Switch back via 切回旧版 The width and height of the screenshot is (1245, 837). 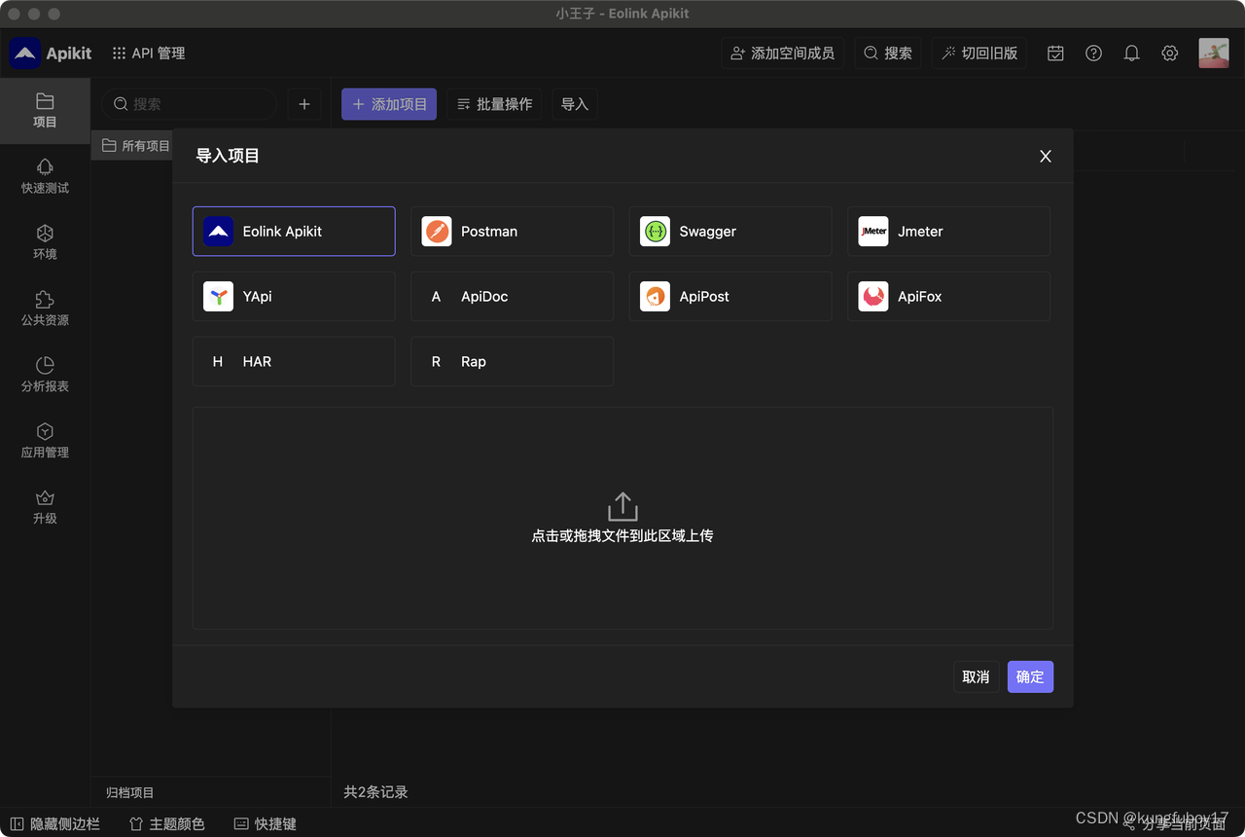(x=979, y=54)
